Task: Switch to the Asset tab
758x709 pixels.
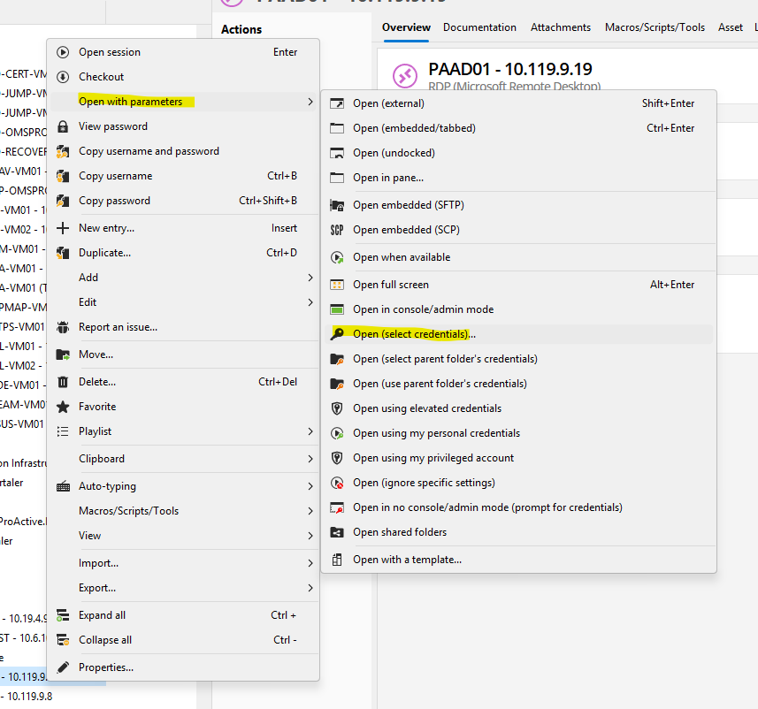Action: [x=731, y=27]
